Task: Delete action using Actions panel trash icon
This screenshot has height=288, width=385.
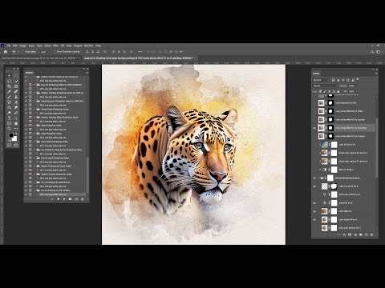Action: [x=82, y=199]
